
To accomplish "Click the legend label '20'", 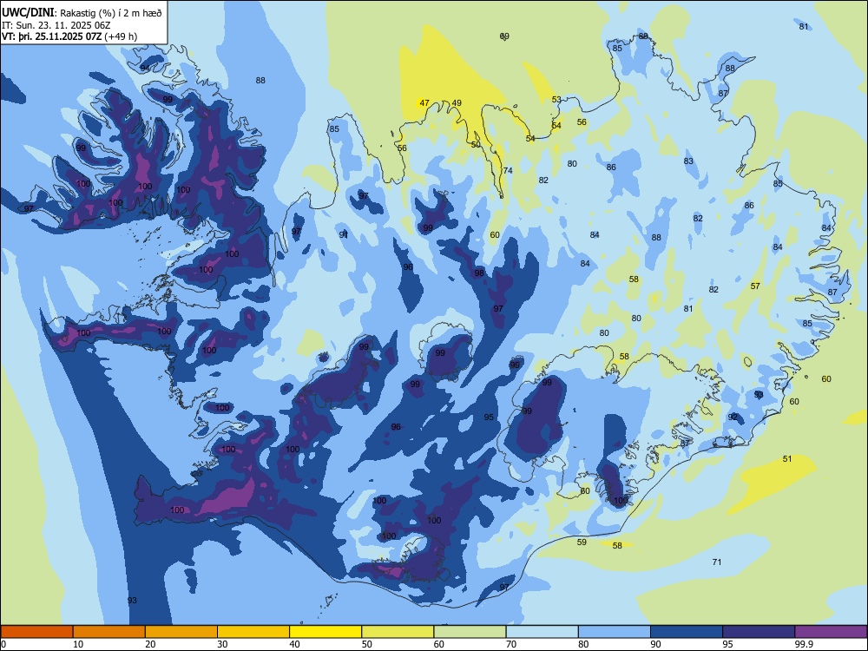I will (x=150, y=644).
